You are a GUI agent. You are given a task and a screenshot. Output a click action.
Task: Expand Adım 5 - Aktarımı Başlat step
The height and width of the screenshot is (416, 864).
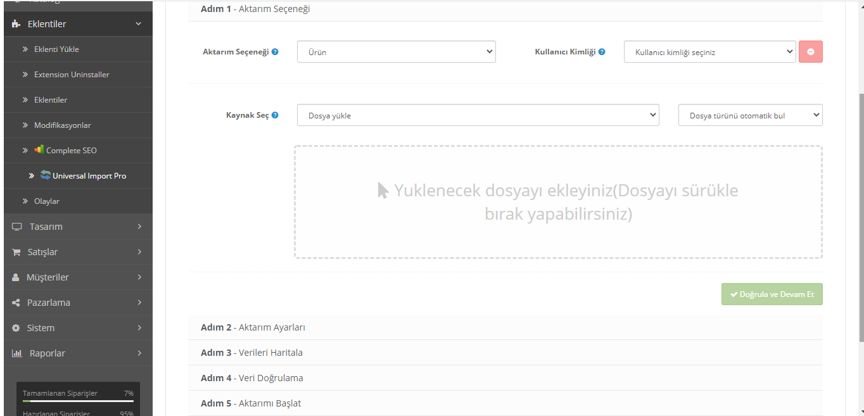(505, 403)
